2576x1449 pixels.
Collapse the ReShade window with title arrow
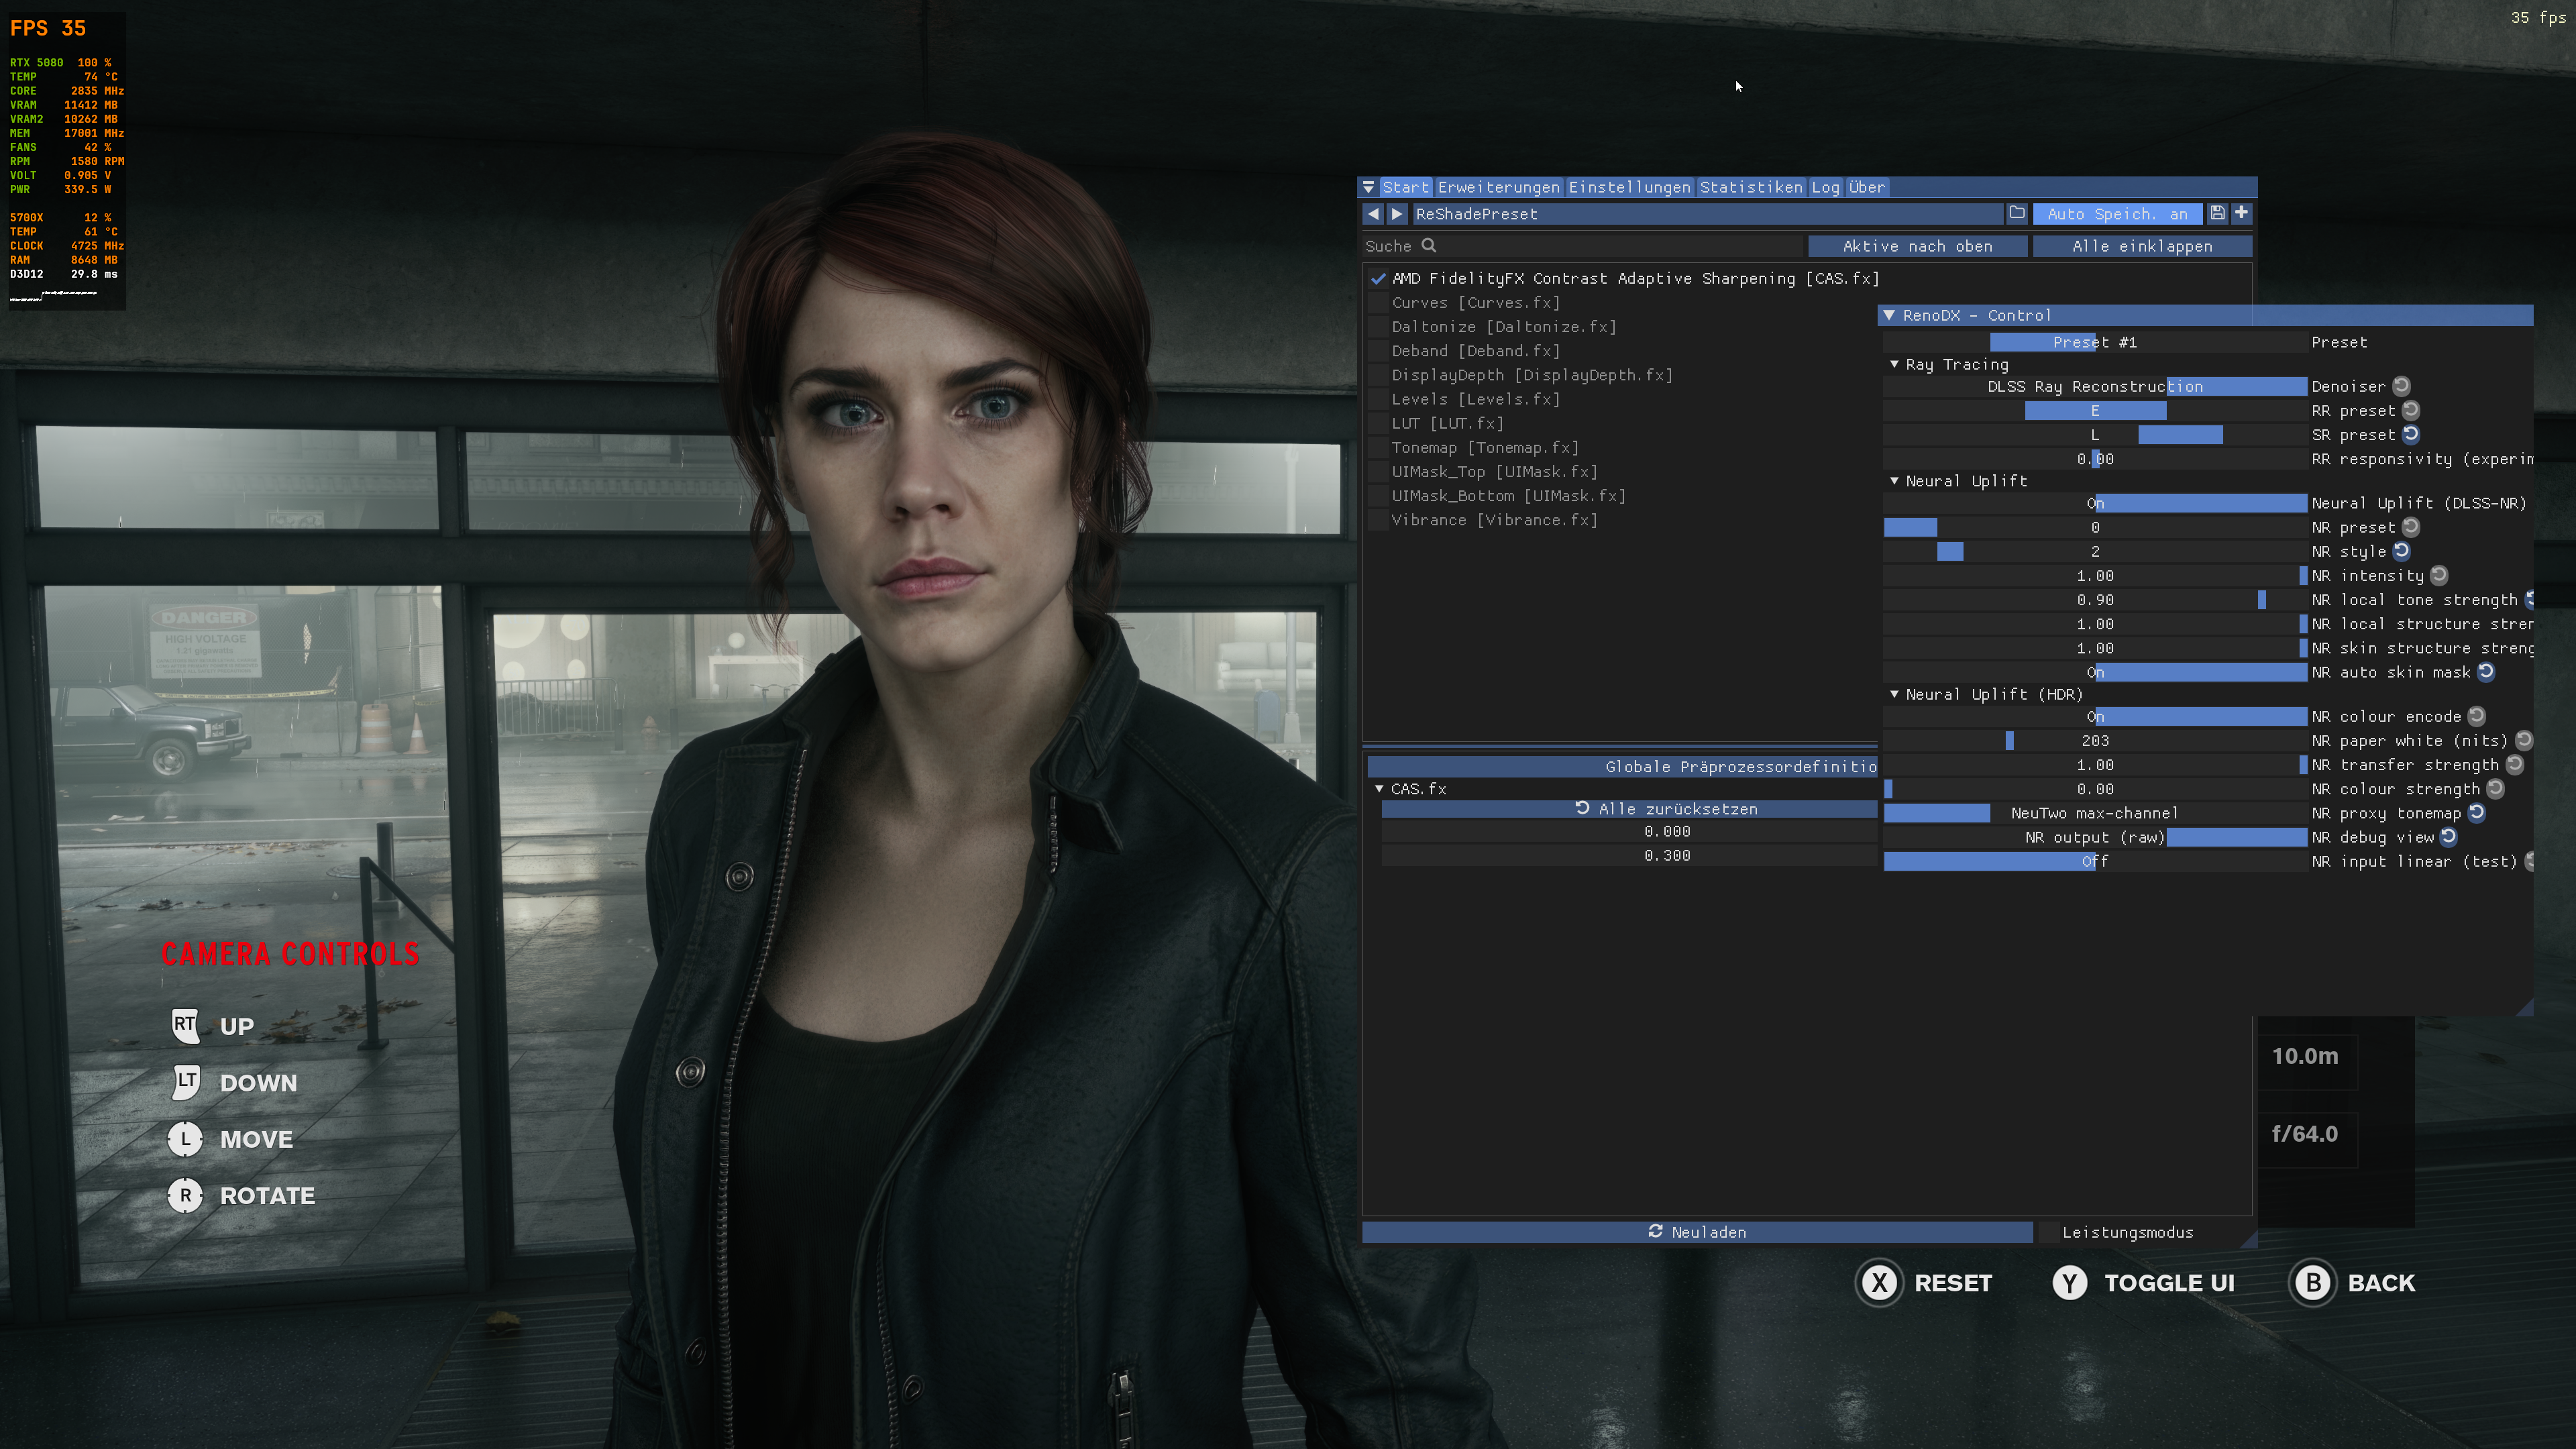[1368, 187]
